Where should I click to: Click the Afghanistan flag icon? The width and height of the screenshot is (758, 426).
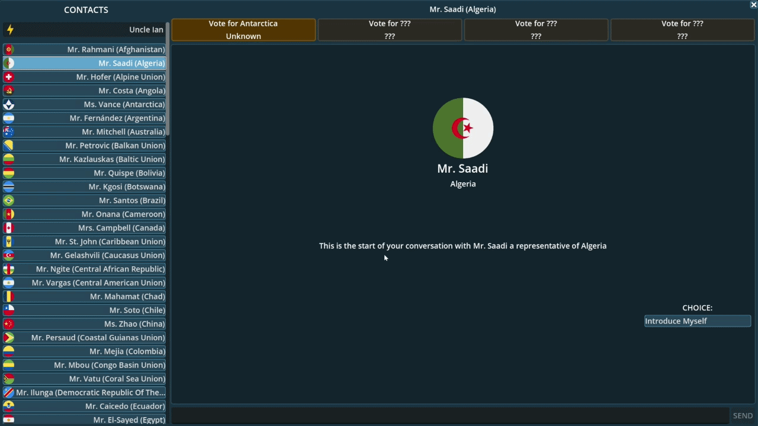(9, 50)
